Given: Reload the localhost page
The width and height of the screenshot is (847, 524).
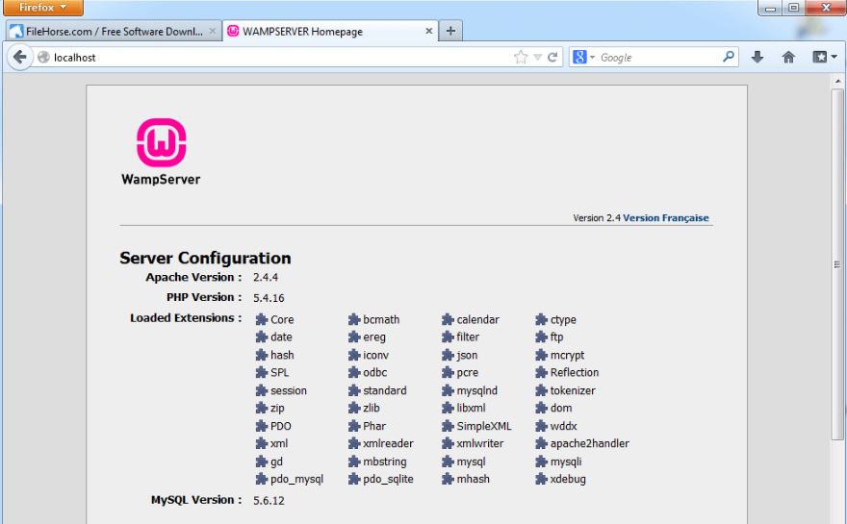Looking at the screenshot, I should (x=552, y=57).
